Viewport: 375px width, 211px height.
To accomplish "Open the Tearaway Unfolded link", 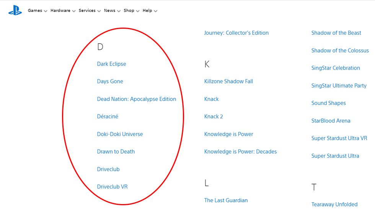I will (334, 204).
